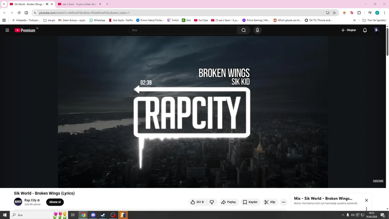Image resolution: width=389 pixels, height=219 pixels.
Task: Open WhatsApp bookmark
Action: point(97,20)
